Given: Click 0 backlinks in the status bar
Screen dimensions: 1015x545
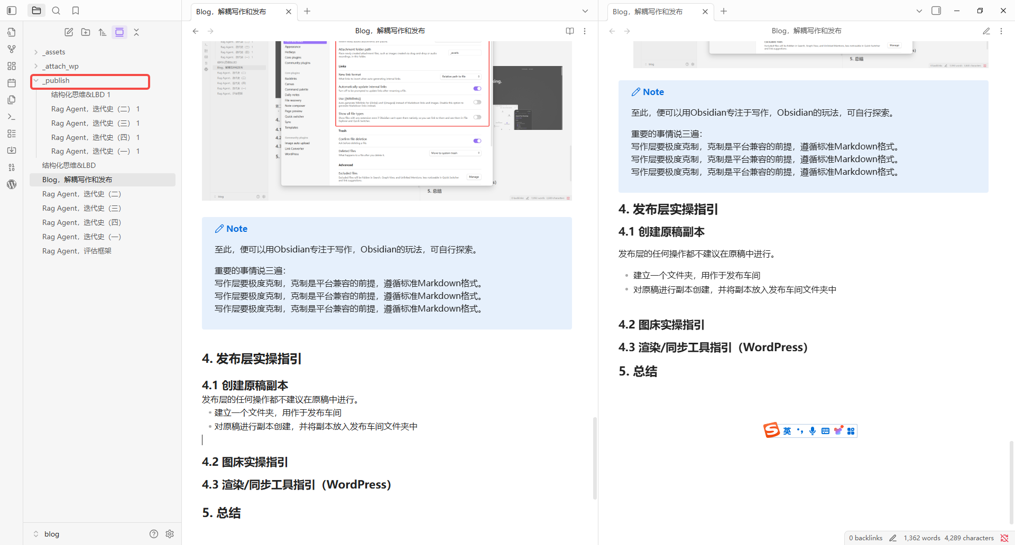Looking at the screenshot, I should point(865,538).
